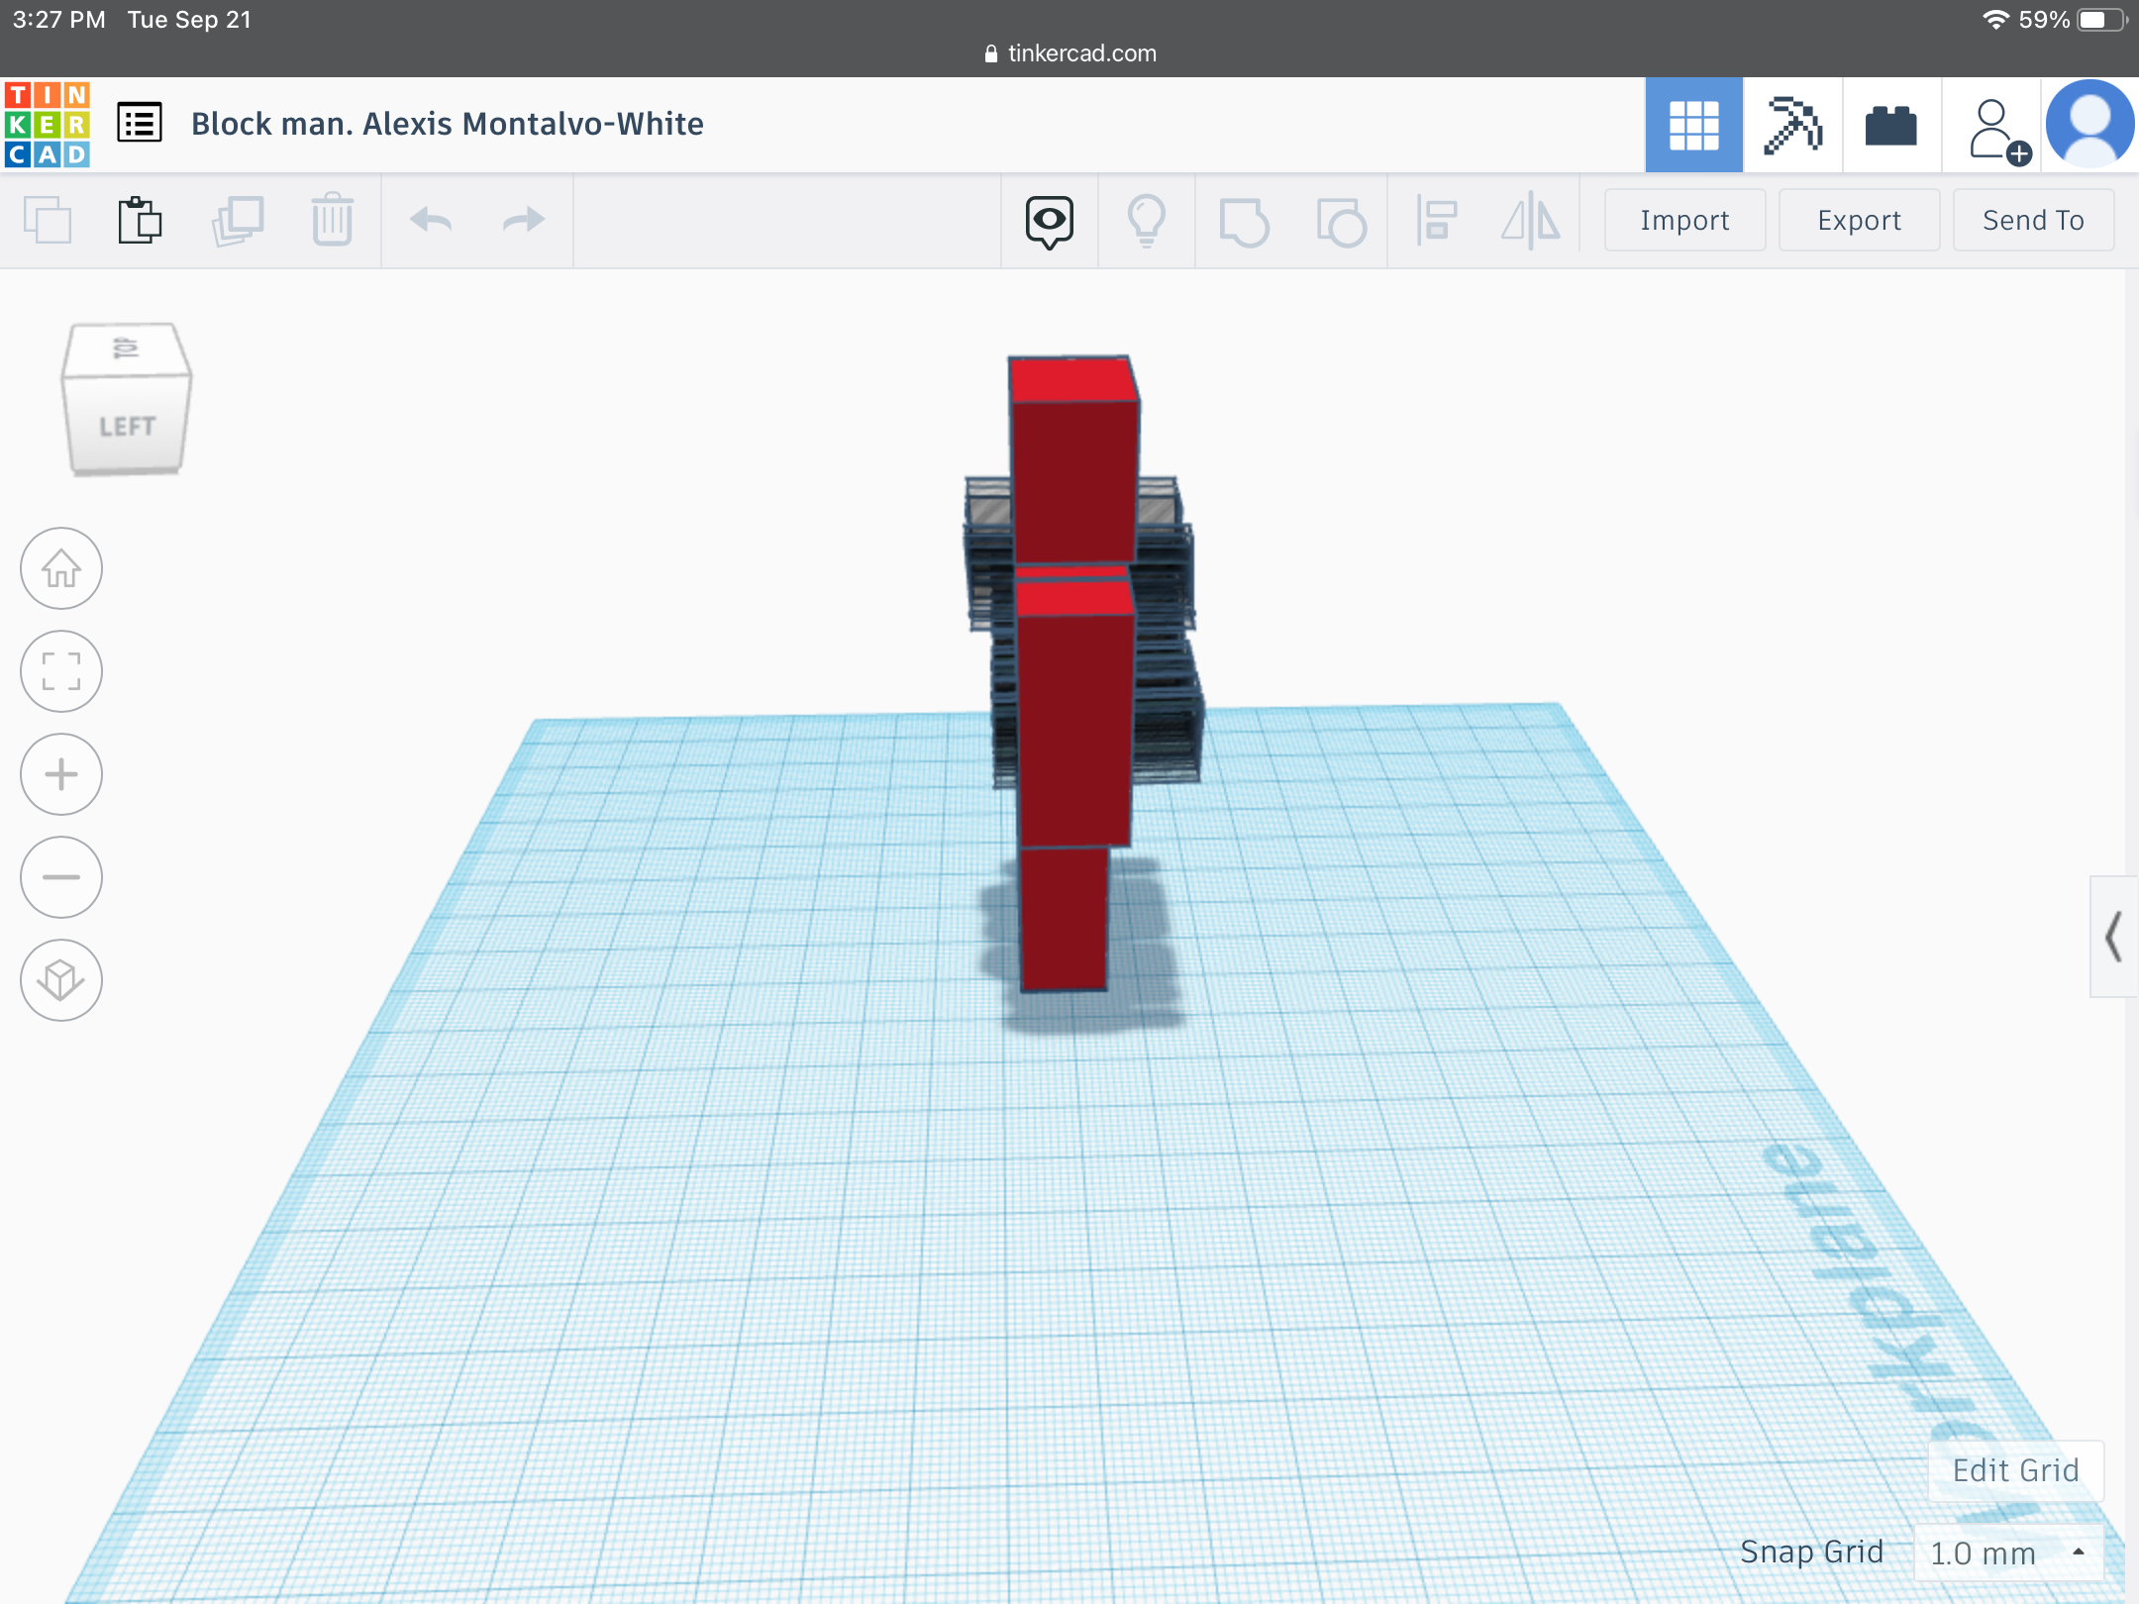Click the Duplicate and repeat icon
This screenshot has width=2139, height=1604.
238,220
